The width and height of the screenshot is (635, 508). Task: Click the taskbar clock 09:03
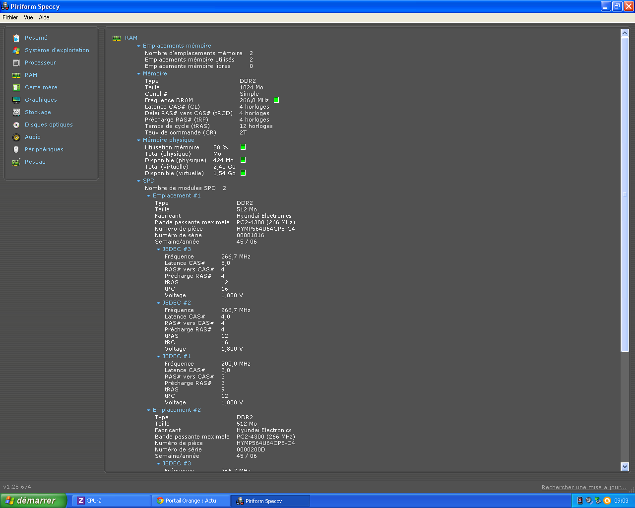click(621, 501)
